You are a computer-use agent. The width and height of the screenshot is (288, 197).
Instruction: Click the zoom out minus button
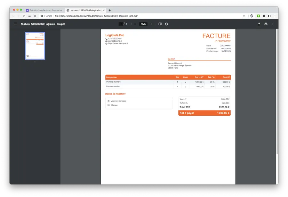[135, 24]
